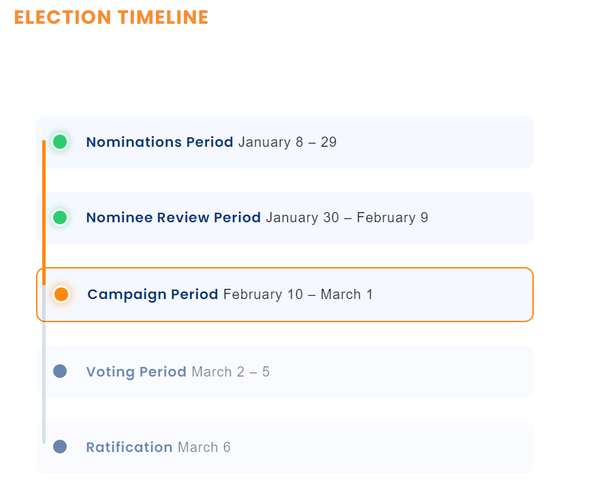Select the Ratification card background

285,447
